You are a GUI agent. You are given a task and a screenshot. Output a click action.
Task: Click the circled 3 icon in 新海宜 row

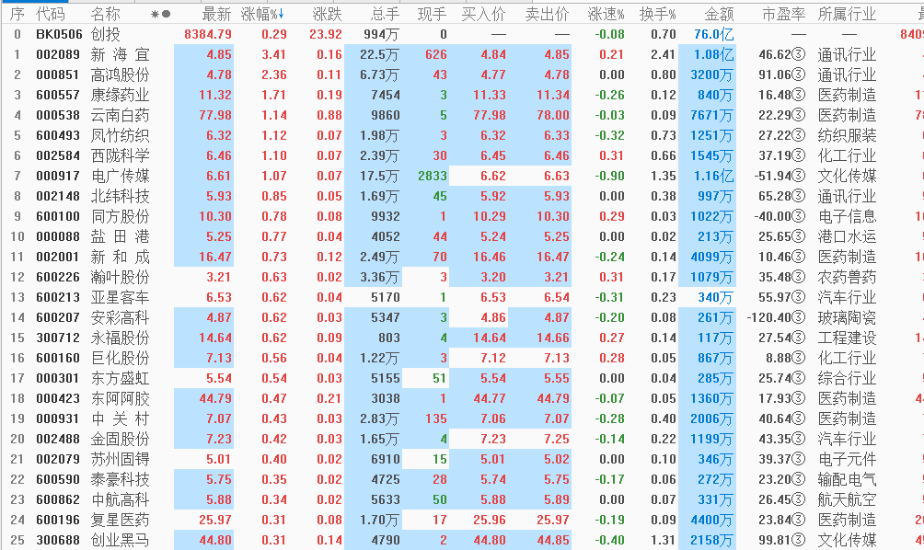tap(799, 55)
